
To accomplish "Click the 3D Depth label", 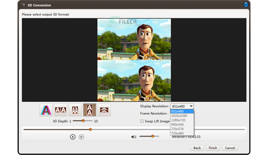I will pos(60,121).
